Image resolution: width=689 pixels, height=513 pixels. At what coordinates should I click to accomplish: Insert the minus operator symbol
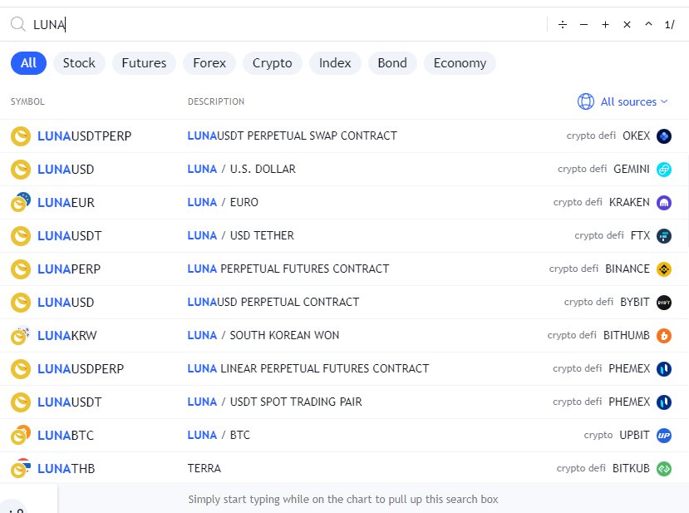(x=583, y=25)
